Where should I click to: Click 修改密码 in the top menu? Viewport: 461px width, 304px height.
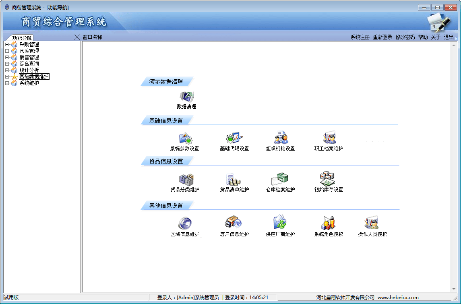(405, 37)
